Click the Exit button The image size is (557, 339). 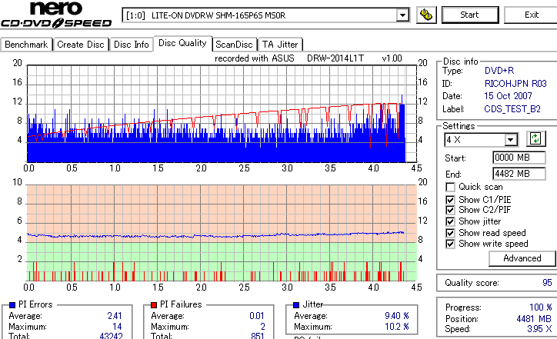532,15
